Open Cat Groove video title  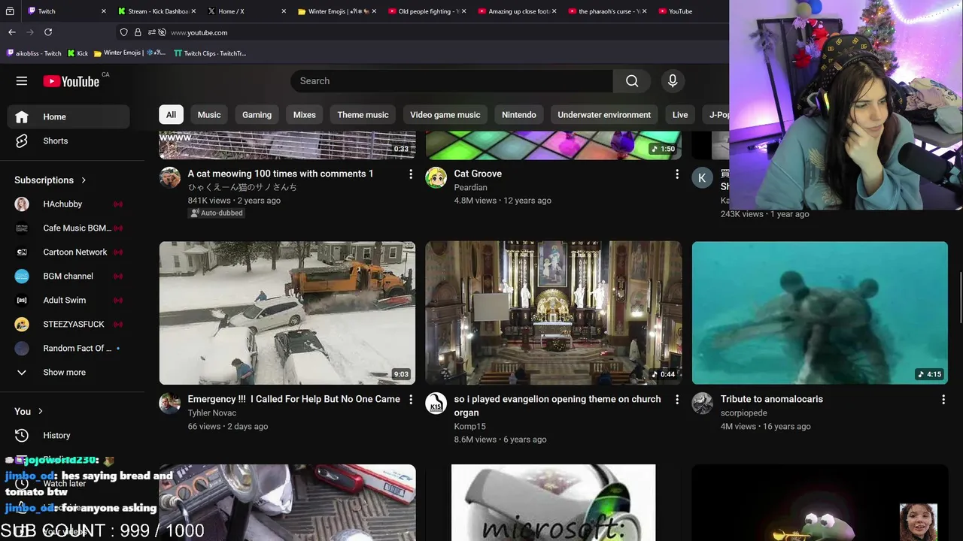(x=478, y=174)
